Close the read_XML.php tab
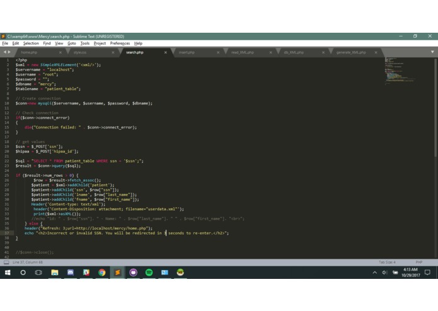 coord(270,52)
